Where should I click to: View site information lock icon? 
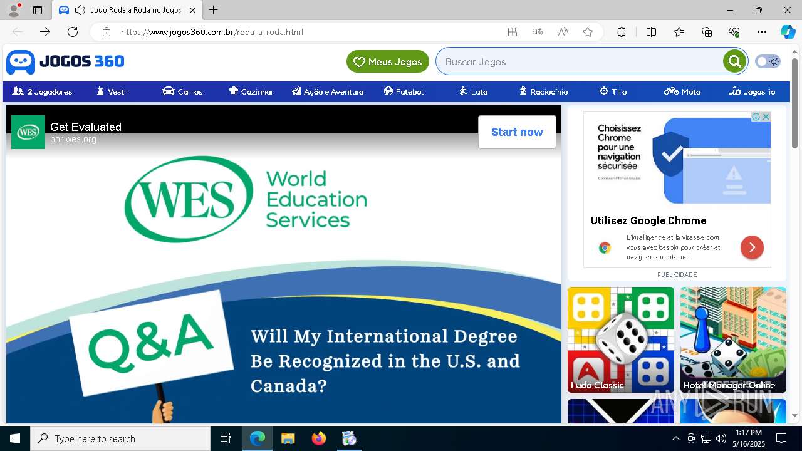coord(107,32)
